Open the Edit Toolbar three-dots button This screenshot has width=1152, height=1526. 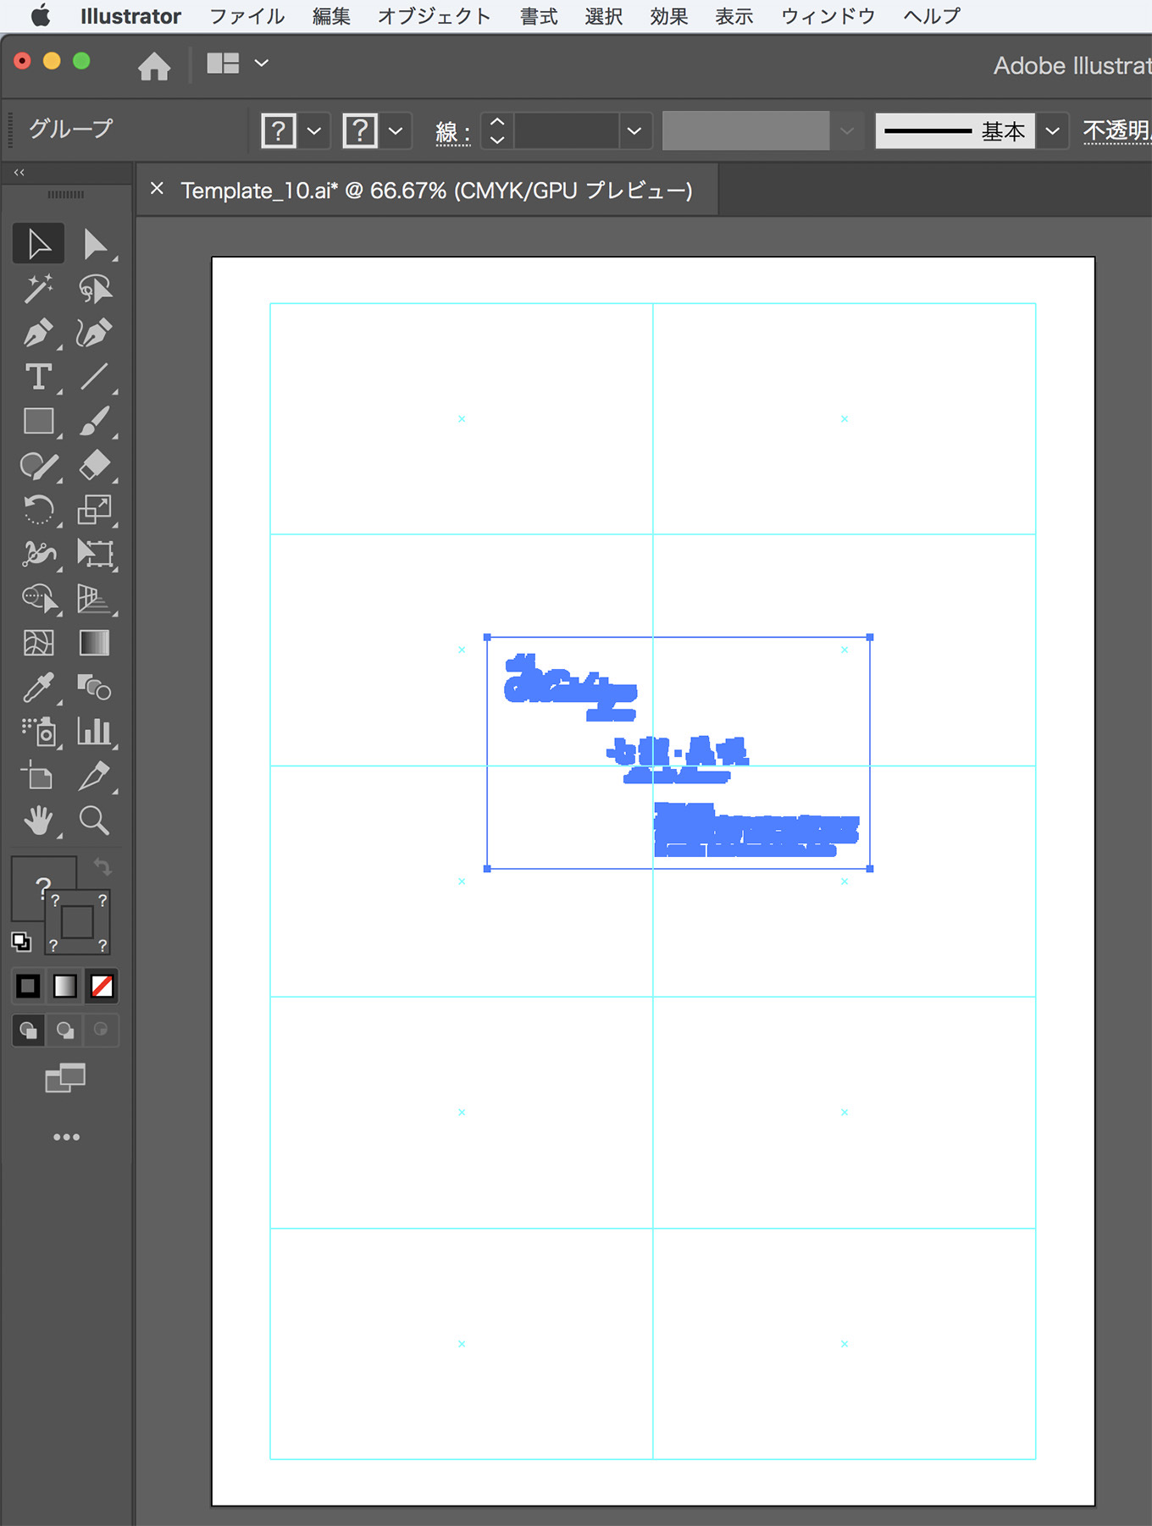pyautogui.click(x=66, y=1136)
